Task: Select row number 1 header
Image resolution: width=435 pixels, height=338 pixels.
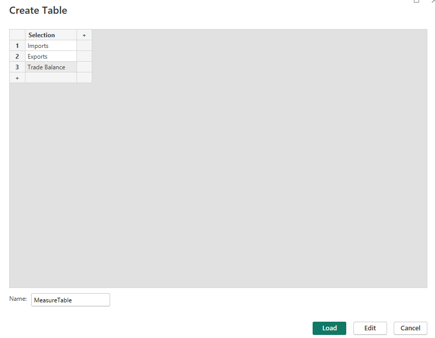Action: 17,45
